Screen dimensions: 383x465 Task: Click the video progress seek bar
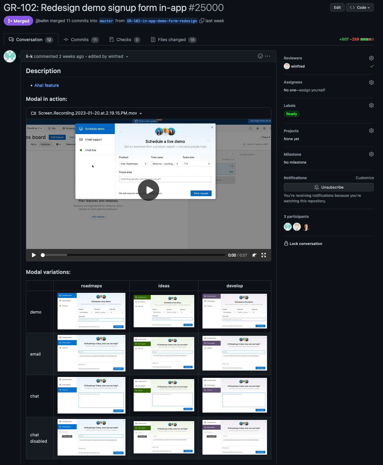(x=134, y=255)
